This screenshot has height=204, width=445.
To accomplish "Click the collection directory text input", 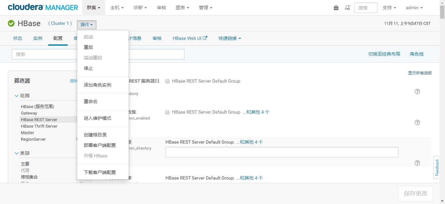I will pos(282,152).
